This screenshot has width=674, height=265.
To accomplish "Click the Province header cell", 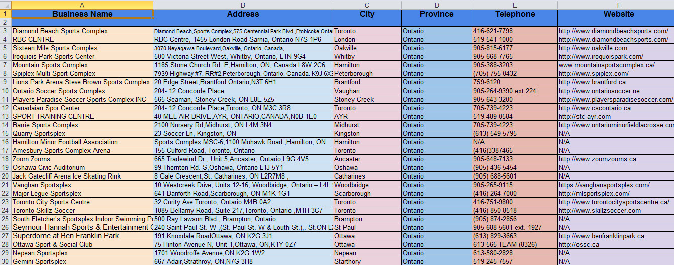I will coord(437,14).
